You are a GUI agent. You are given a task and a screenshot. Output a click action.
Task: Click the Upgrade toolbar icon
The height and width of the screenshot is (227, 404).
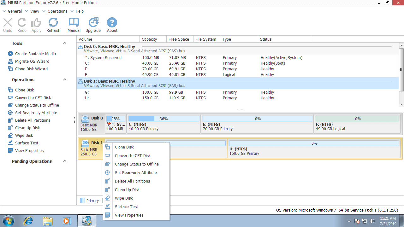coord(93,25)
